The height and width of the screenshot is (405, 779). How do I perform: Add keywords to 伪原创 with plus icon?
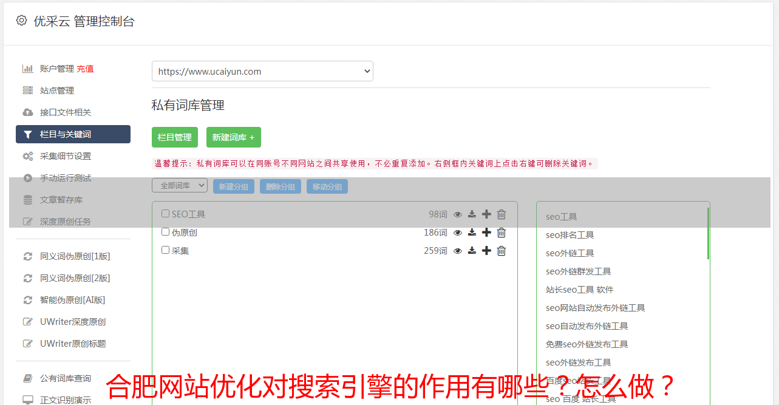tap(486, 233)
